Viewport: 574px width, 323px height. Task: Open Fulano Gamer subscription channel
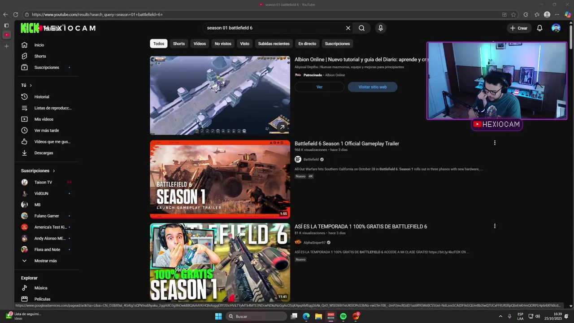47,216
